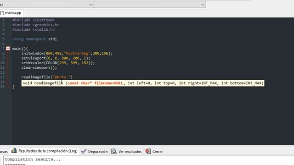This screenshot has width=294, height=165.
Task: Open the main.cpp editor tab
Action: coord(11,13)
